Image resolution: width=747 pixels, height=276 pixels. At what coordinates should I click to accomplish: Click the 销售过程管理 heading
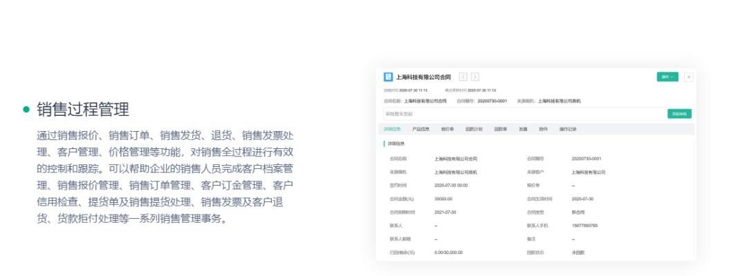(x=83, y=109)
